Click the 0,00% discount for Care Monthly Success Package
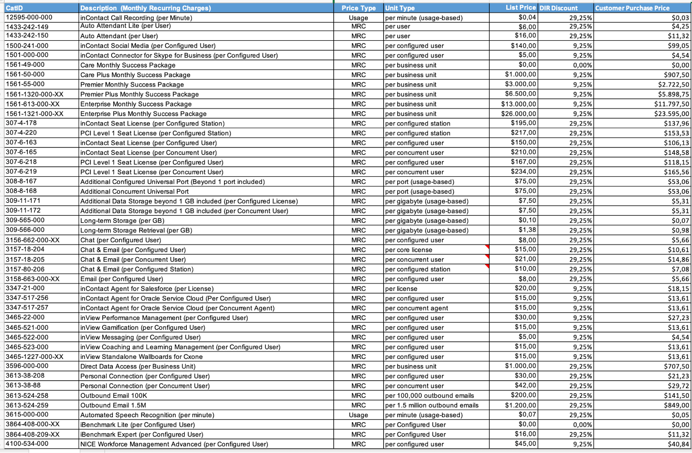 (565, 65)
